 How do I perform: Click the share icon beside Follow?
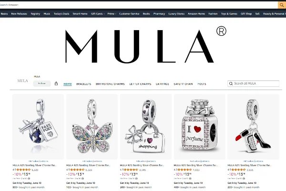[56, 84]
